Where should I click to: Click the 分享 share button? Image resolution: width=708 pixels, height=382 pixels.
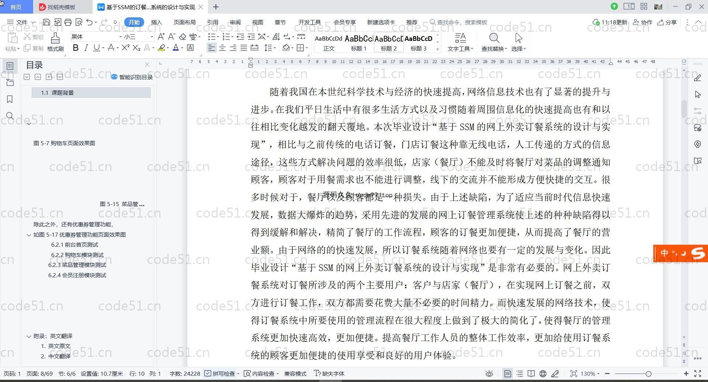(667, 22)
